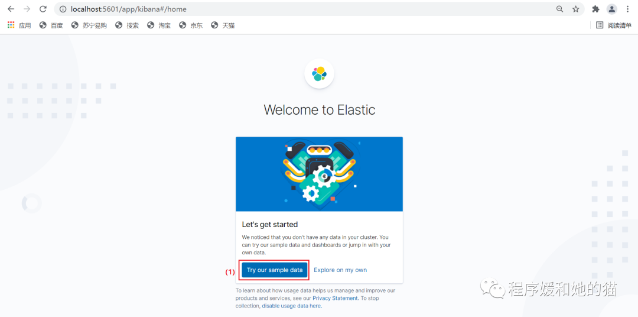638x317 pixels.
Task: Open the 阅读清单 reading list
Action: (614, 25)
